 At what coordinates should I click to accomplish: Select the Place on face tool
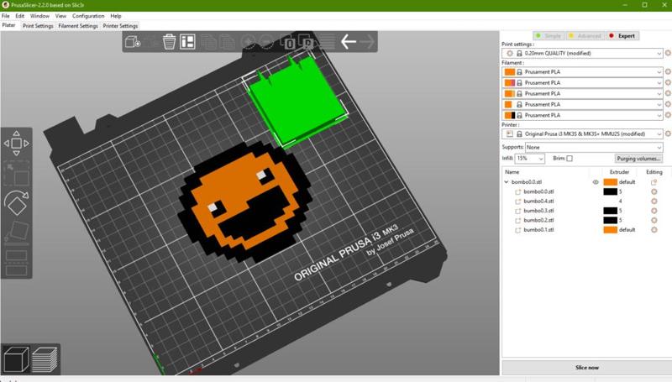tap(16, 232)
